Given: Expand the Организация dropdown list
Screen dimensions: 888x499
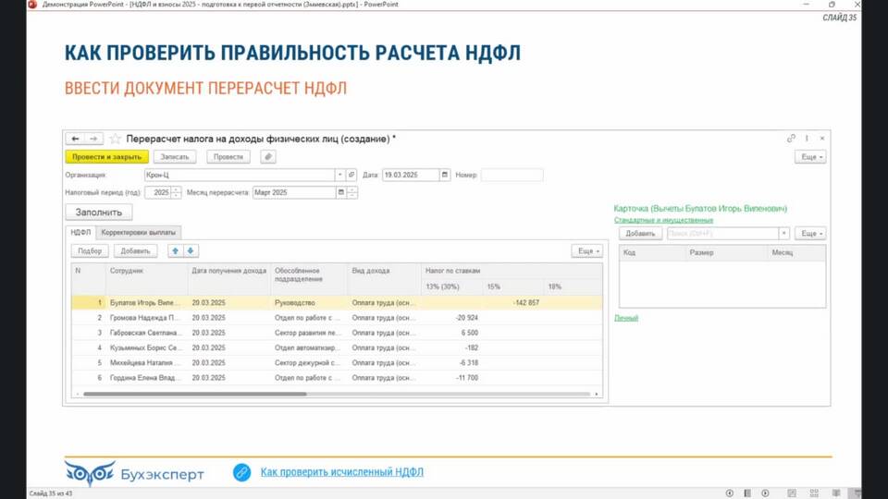Looking at the screenshot, I should coord(339,175).
